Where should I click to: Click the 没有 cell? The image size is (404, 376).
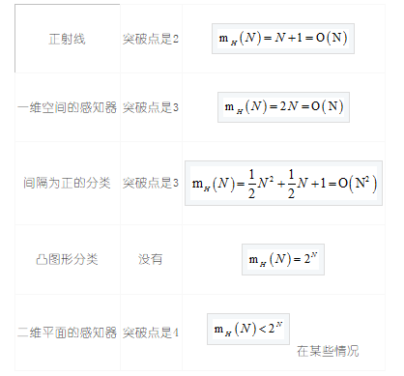151,259
